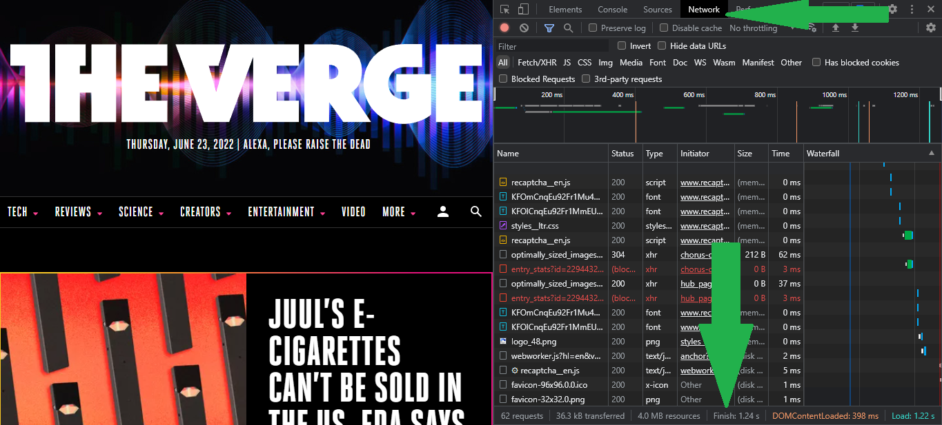The width and height of the screenshot is (942, 425).
Task: Enable 3rd-party requests checkbox
Action: (x=586, y=79)
